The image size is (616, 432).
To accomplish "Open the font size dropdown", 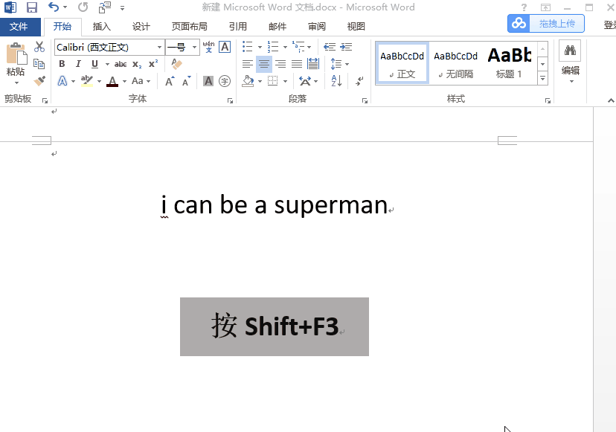I will click(194, 47).
